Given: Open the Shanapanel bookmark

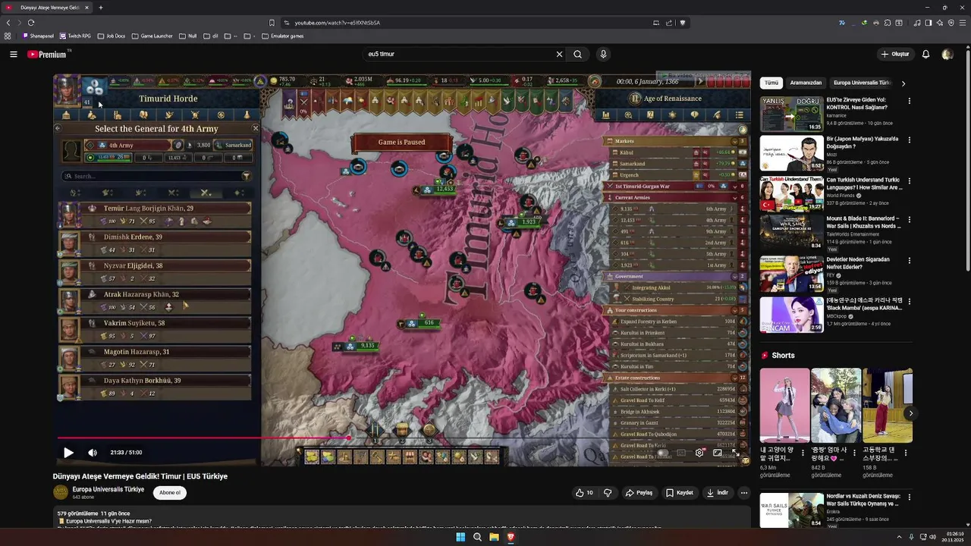Looking at the screenshot, I should pos(38,36).
